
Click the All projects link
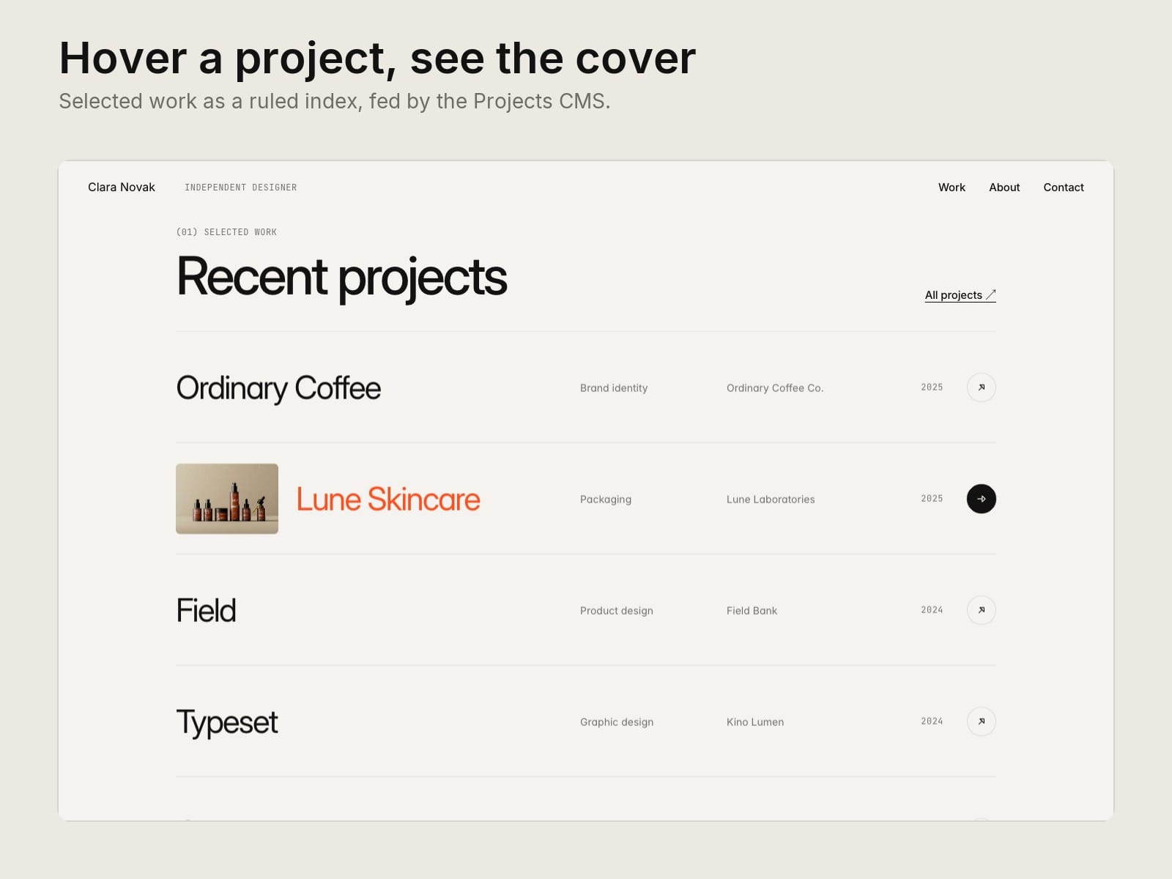tap(960, 294)
